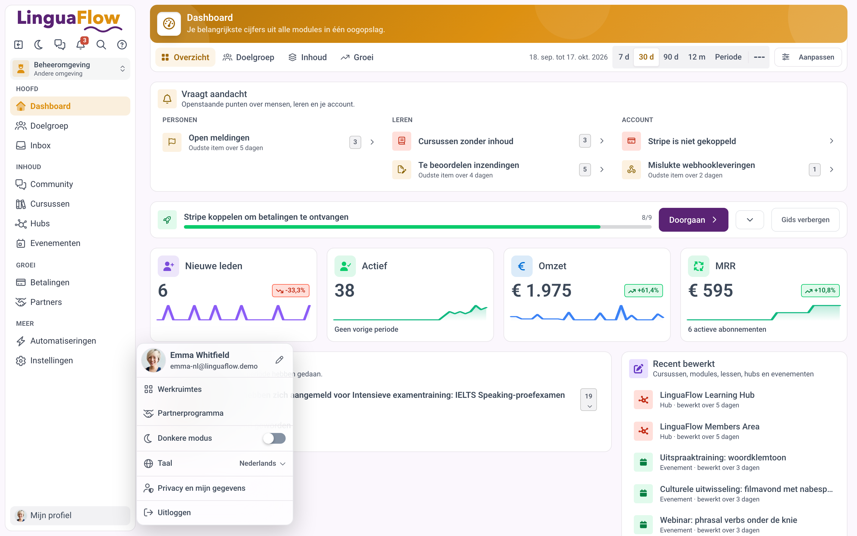Click Uitloggen in the profile menu
The image size is (857, 536).
(215, 512)
